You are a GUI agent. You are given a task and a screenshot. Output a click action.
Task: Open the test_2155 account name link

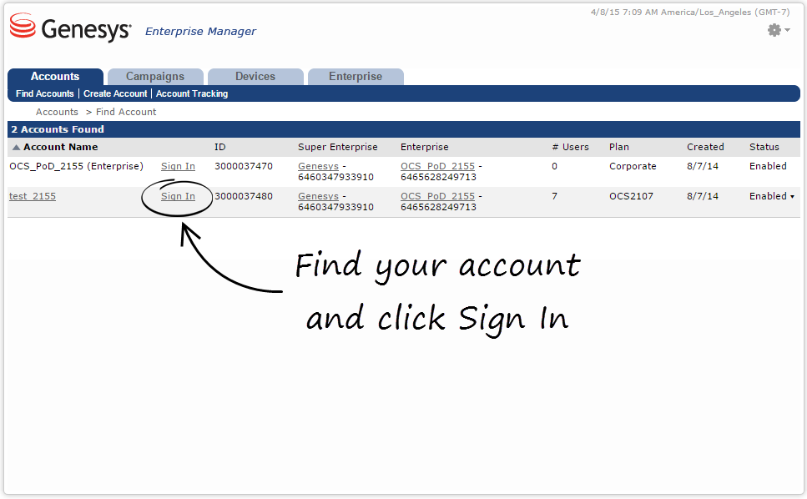tap(33, 197)
